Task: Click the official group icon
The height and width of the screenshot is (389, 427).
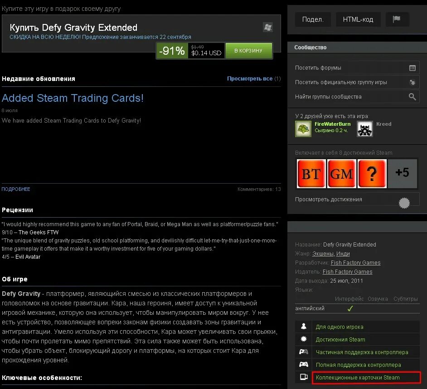Action: (x=412, y=82)
